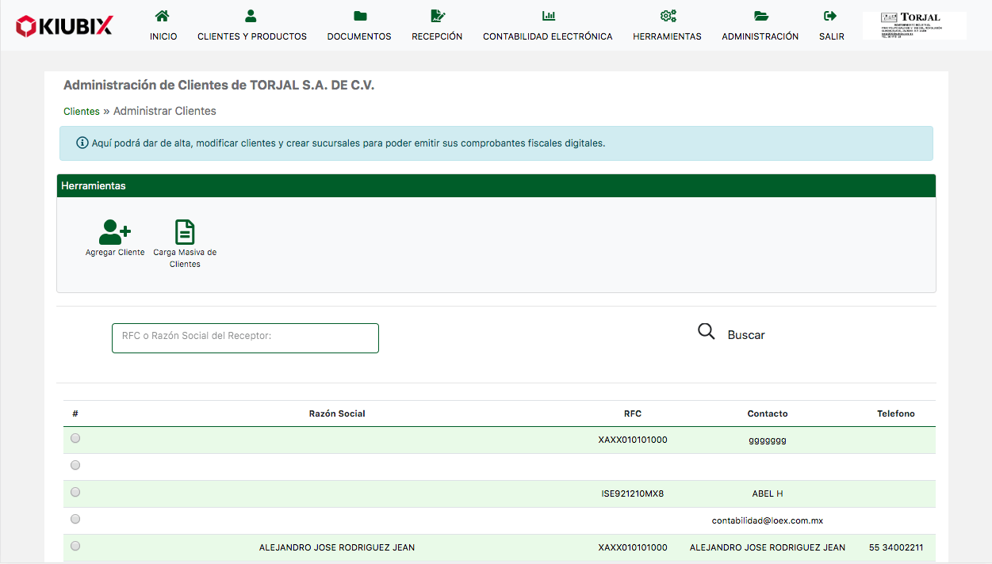Image resolution: width=992 pixels, height=564 pixels.
Task: Select radio button for ISE921210MX8 row
Action: click(75, 492)
